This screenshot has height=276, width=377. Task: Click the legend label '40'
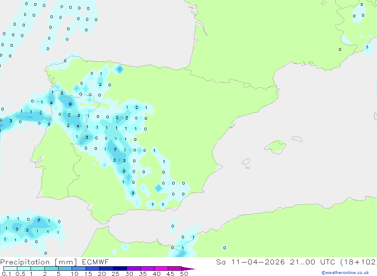tap(157, 274)
